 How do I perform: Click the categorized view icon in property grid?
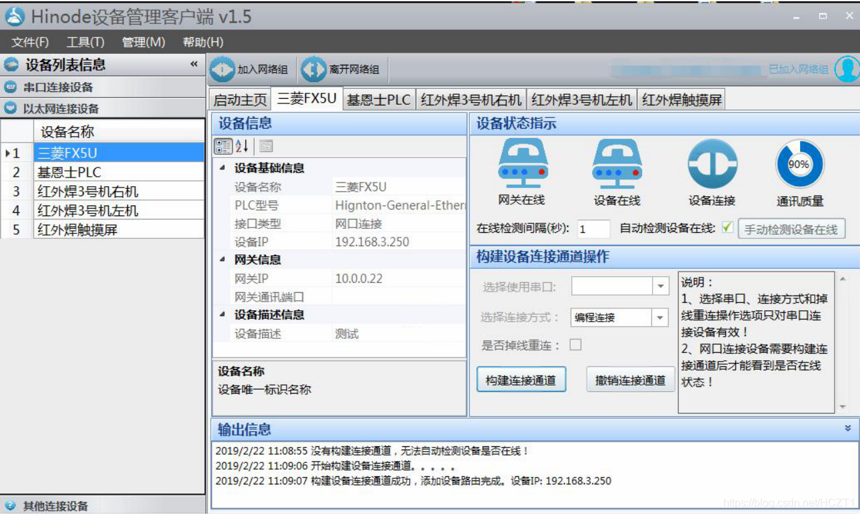coord(223,146)
